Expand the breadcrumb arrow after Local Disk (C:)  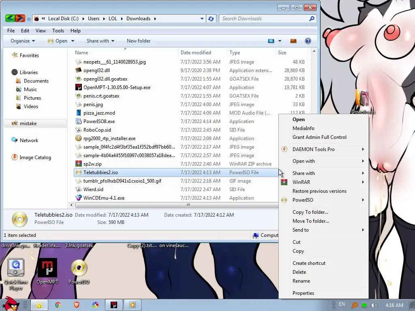(x=83, y=19)
